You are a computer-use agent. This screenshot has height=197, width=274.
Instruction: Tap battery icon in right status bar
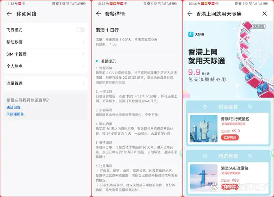coord(265,3)
